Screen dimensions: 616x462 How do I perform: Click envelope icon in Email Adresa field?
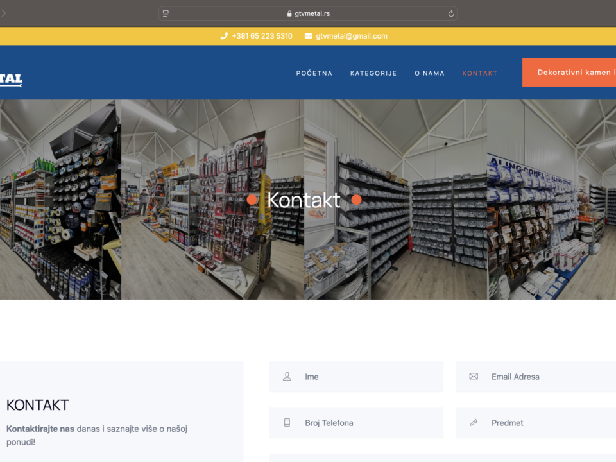tap(474, 377)
